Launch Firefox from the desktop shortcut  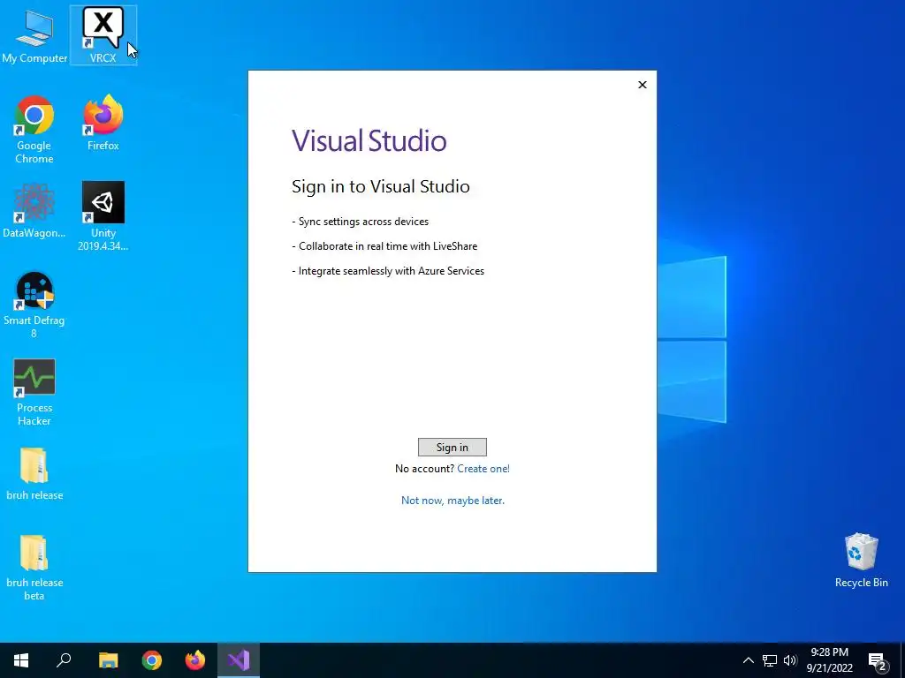tap(103, 123)
